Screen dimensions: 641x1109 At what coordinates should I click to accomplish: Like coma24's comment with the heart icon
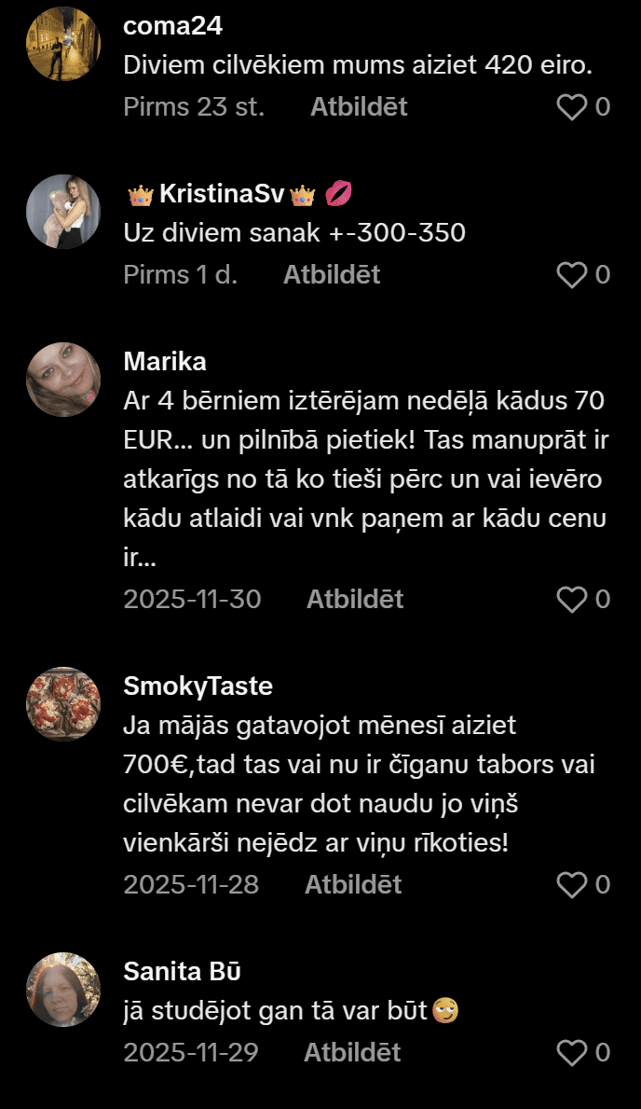[x=571, y=107]
